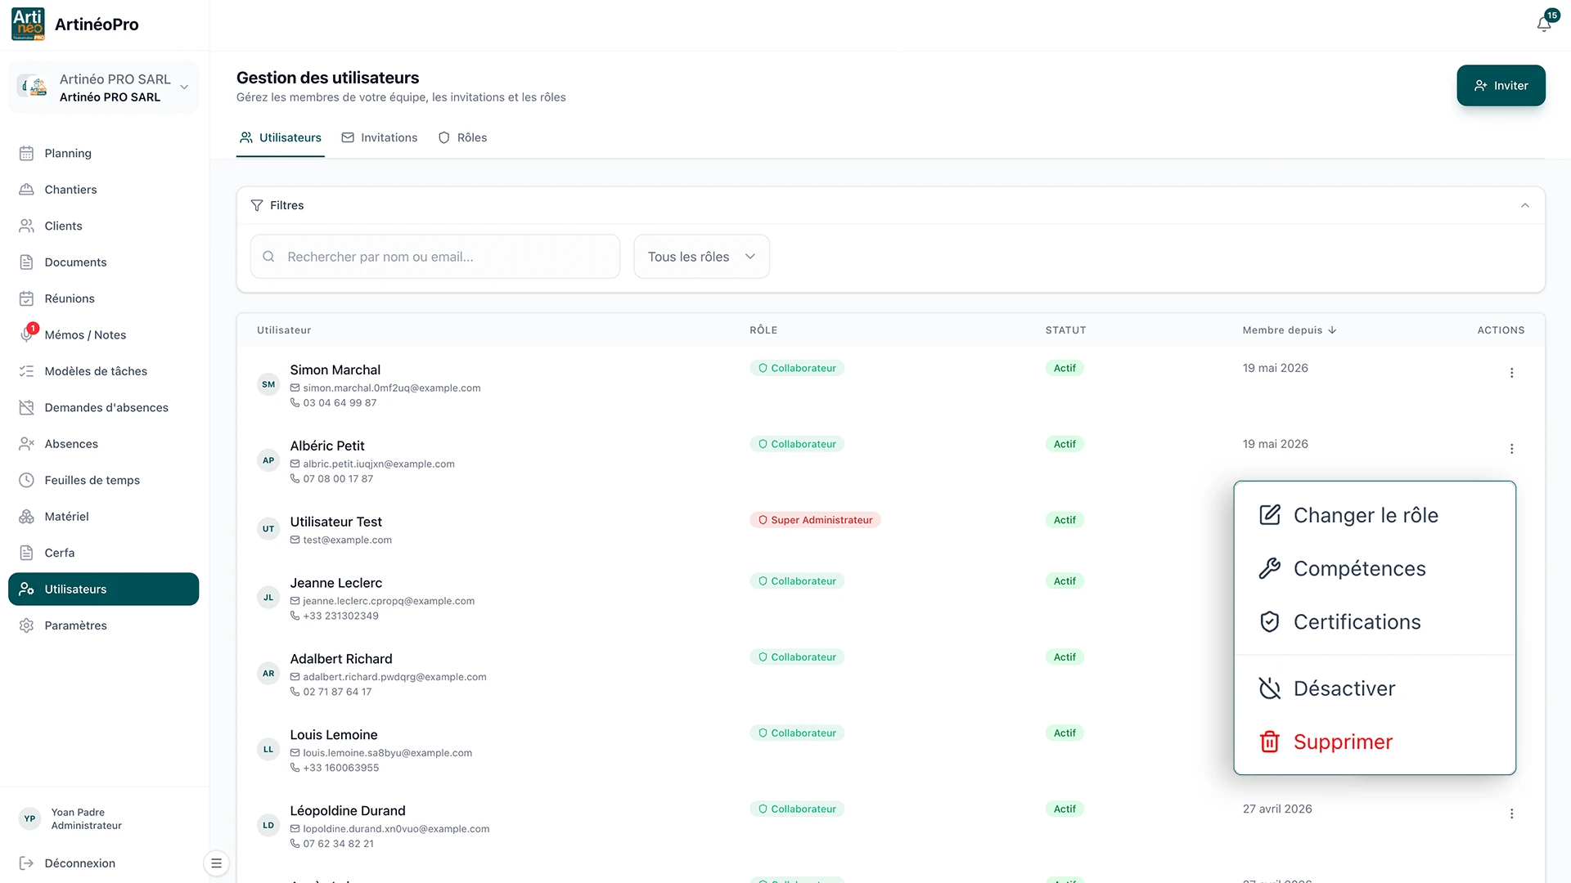Open actions menu for Simon Marchal
The image size is (1571, 883).
click(x=1511, y=373)
